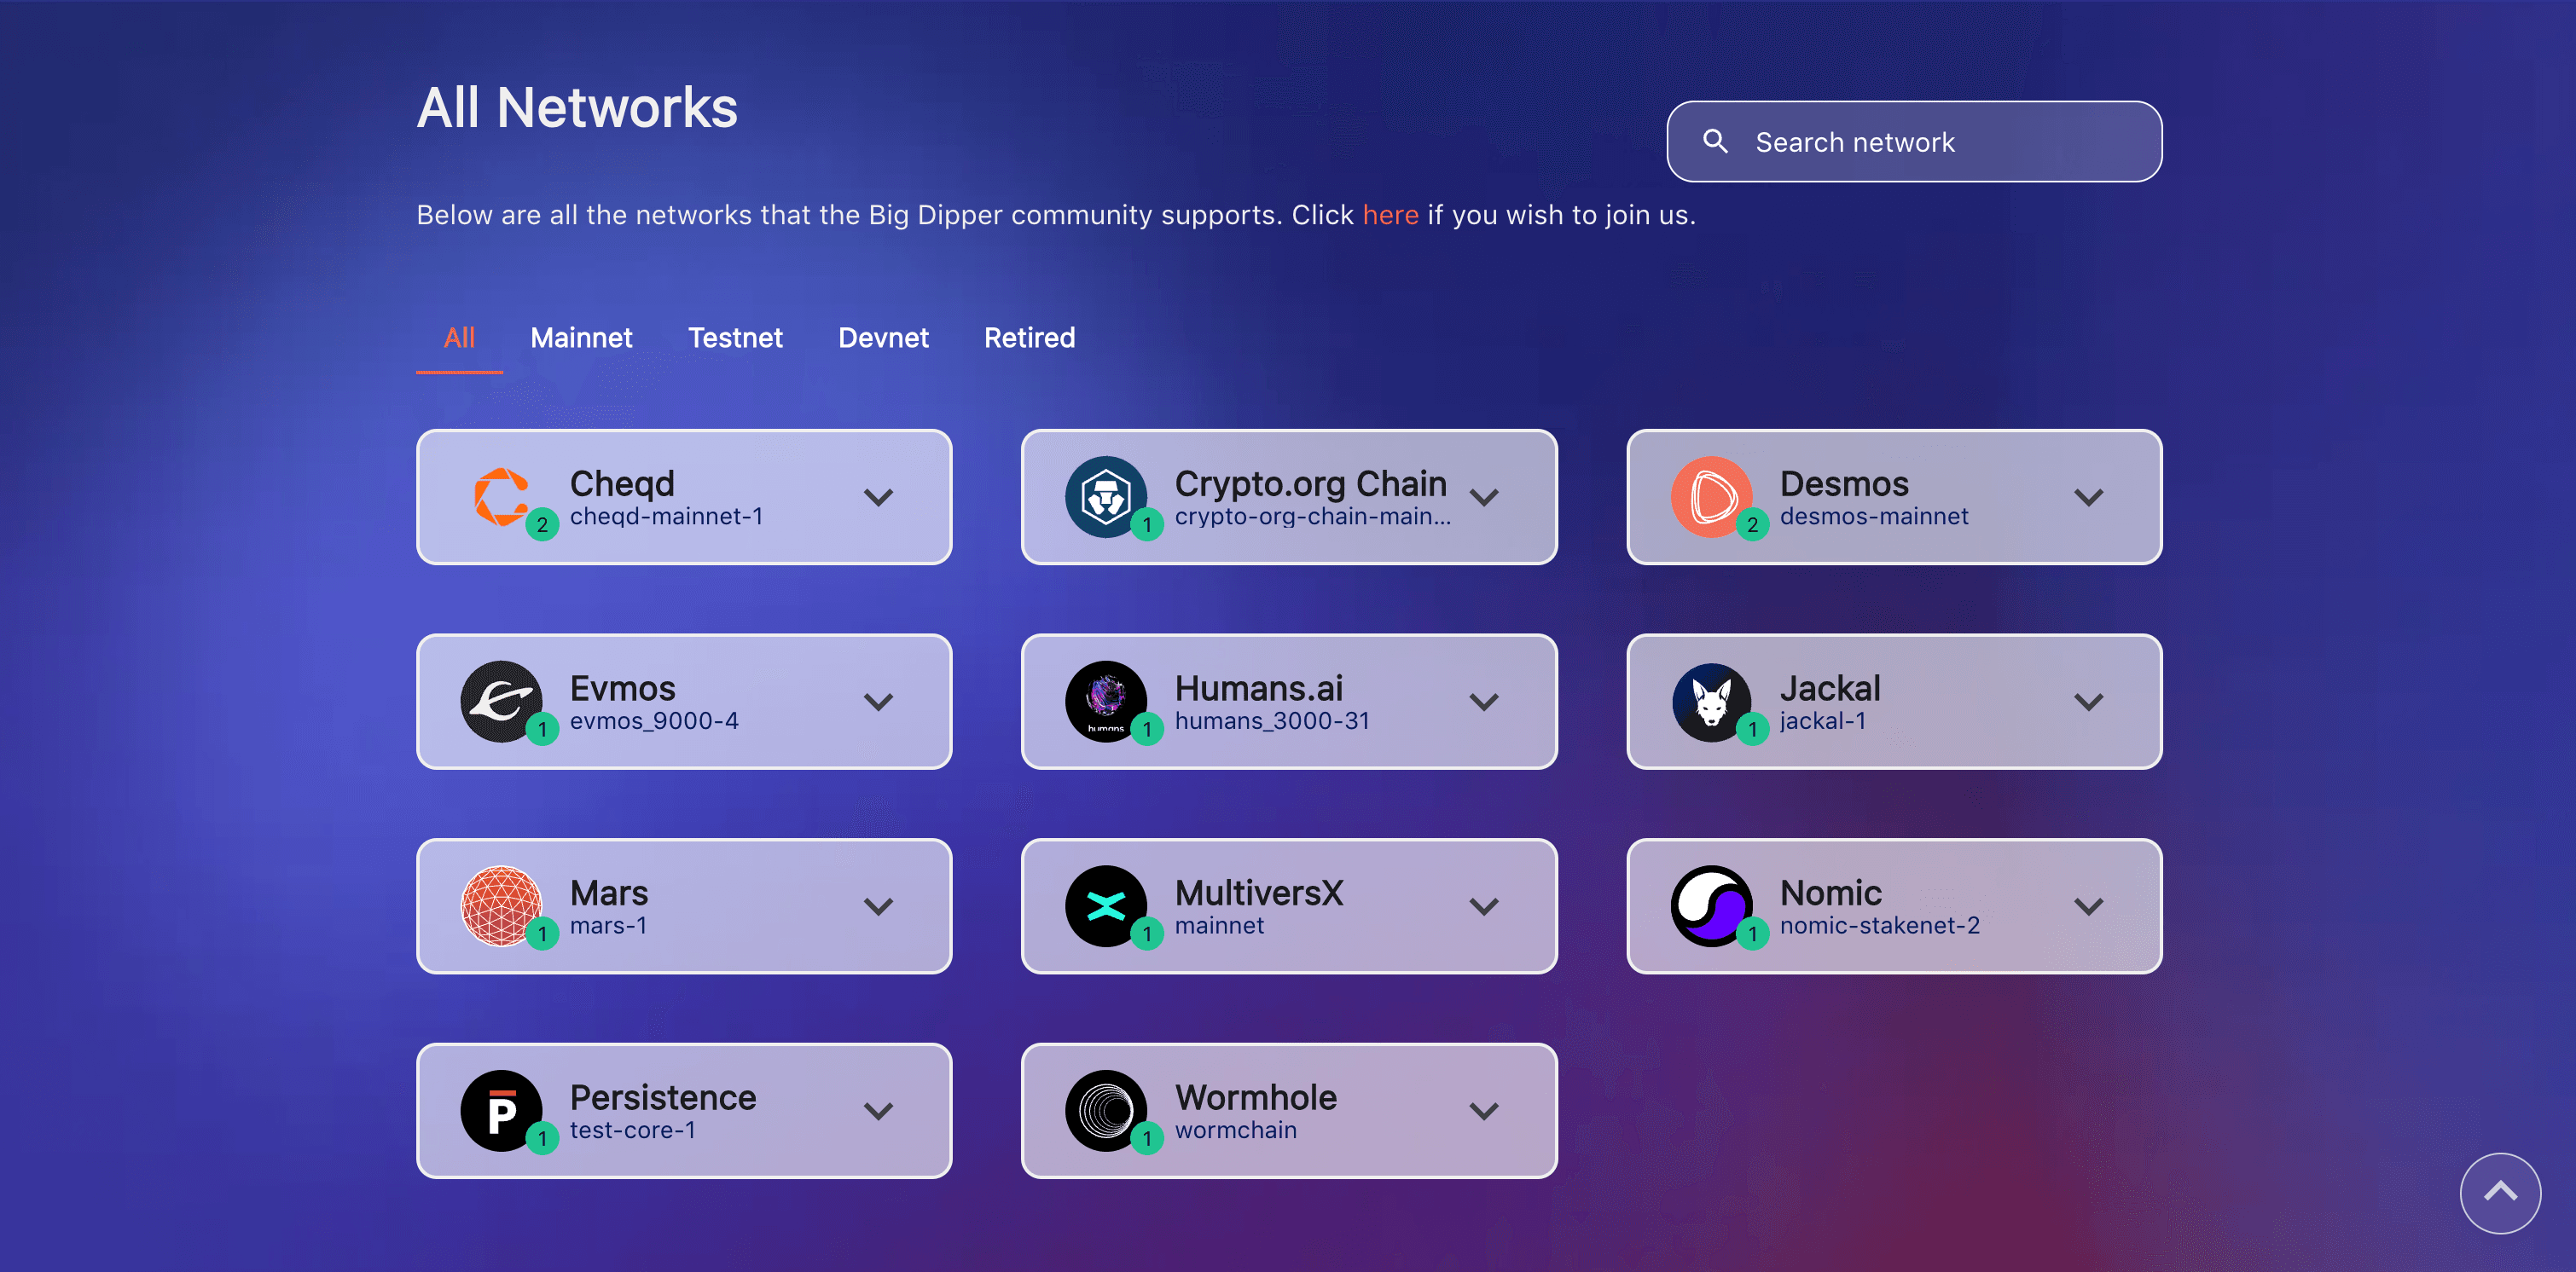Click the 'cheqd-mainnet-1' chain ID text
Viewport: 2576px width, 1272px height.
click(666, 517)
